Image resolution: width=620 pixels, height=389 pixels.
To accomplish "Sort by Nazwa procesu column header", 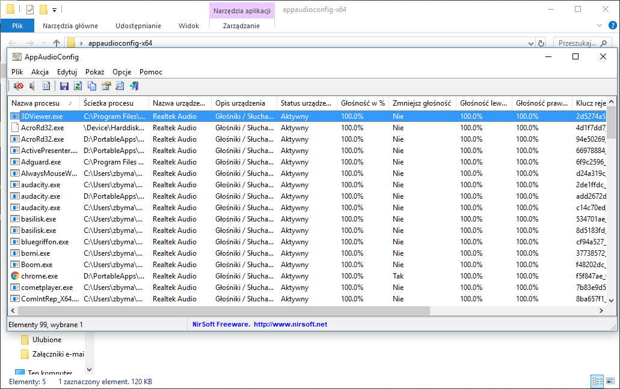I will 43,103.
